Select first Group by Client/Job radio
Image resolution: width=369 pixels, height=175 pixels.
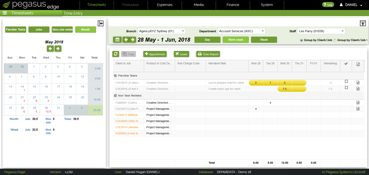click(301, 40)
